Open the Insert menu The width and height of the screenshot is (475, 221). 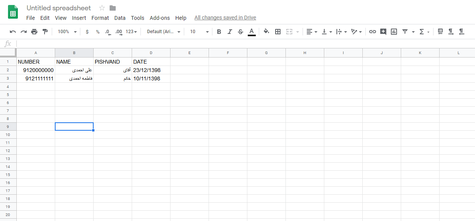click(79, 18)
